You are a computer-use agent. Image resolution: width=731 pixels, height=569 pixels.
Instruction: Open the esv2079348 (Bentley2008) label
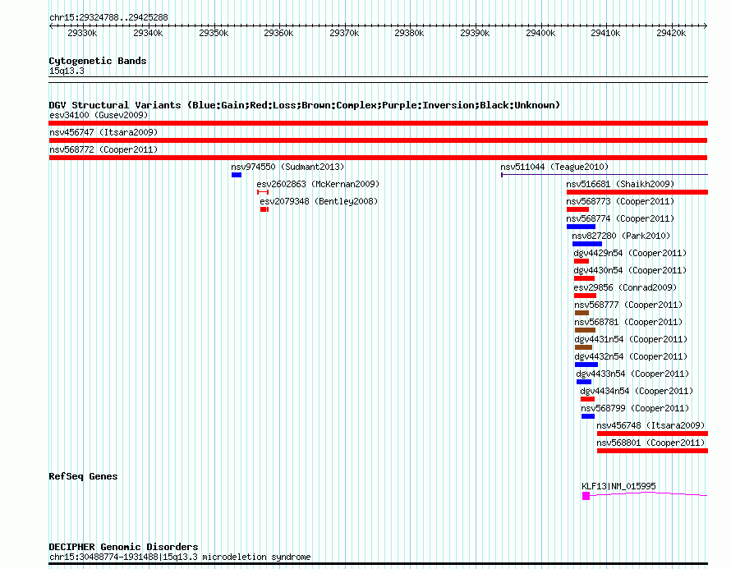pyautogui.click(x=319, y=201)
